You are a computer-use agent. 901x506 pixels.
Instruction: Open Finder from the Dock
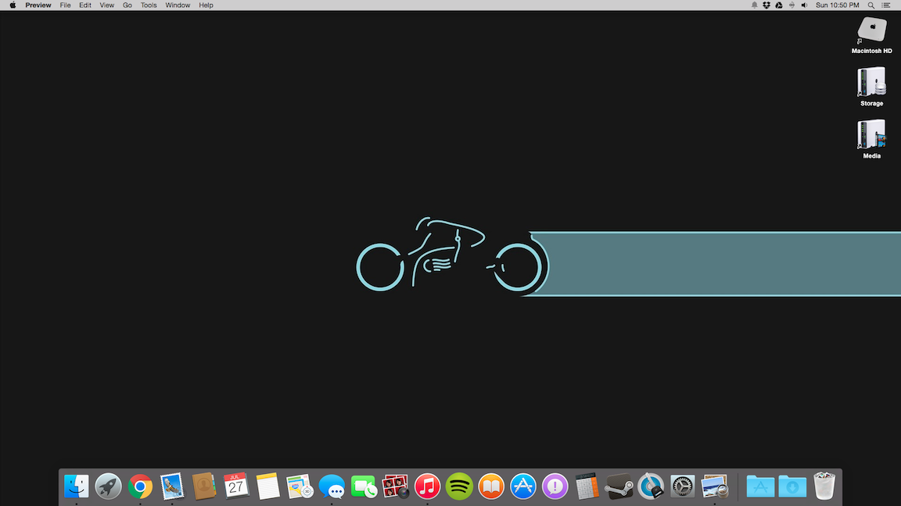pos(77,486)
